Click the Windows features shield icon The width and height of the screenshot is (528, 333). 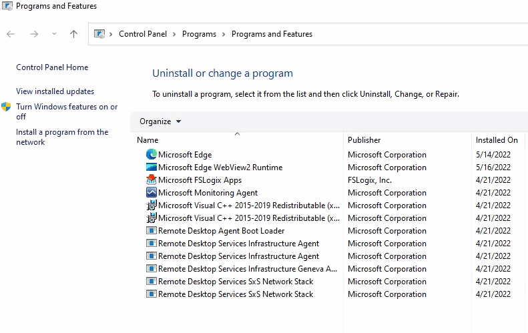click(7, 107)
